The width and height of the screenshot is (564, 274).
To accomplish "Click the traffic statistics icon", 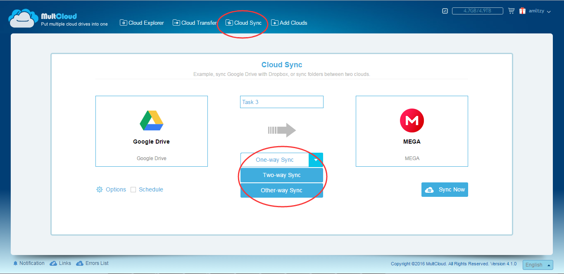I will tap(445, 11).
